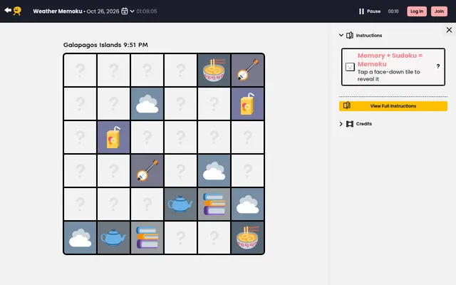Reveal face-down tile in row 3, column 3
Screen dimensions: 456x285
[147, 138]
